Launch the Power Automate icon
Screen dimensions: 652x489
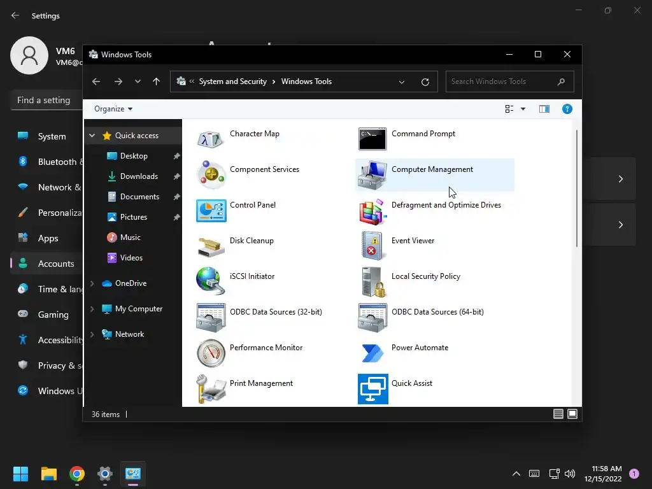(x=372, y=353)
